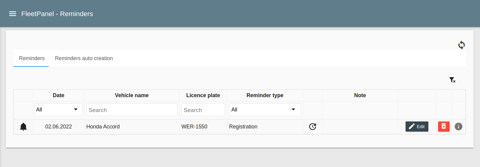Click the Note column header

pyautogui.click(x=360, y=95)
